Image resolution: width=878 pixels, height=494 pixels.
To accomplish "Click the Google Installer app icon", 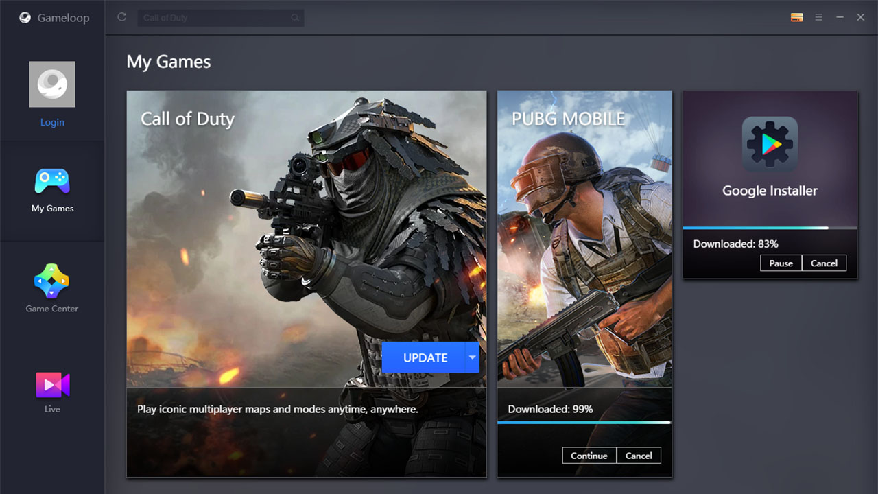I will pyautogui.click(x=770, y=144).
